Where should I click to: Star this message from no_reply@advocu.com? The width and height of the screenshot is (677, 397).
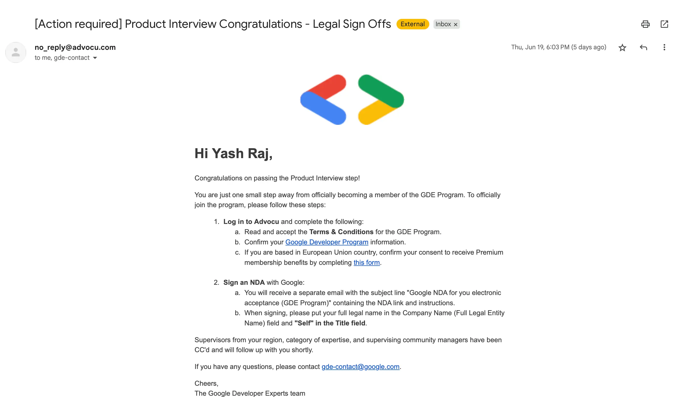[x=622, y=47]
